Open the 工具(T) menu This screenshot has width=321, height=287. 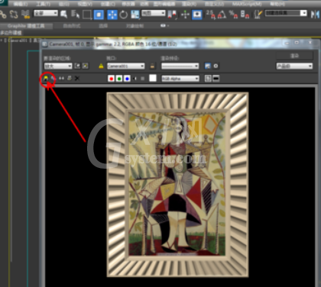coord(42,4)
